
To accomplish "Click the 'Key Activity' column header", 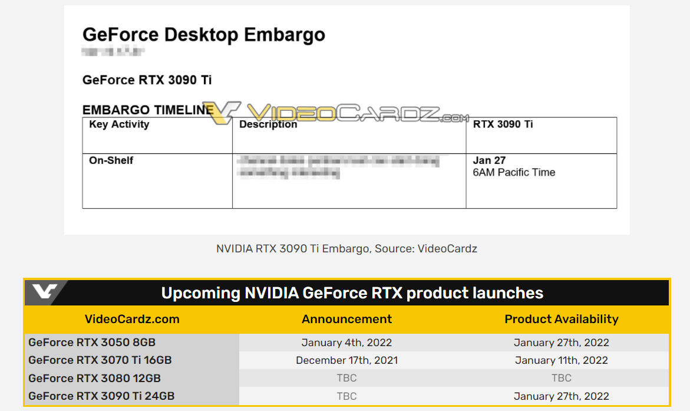I will (119, 124).
